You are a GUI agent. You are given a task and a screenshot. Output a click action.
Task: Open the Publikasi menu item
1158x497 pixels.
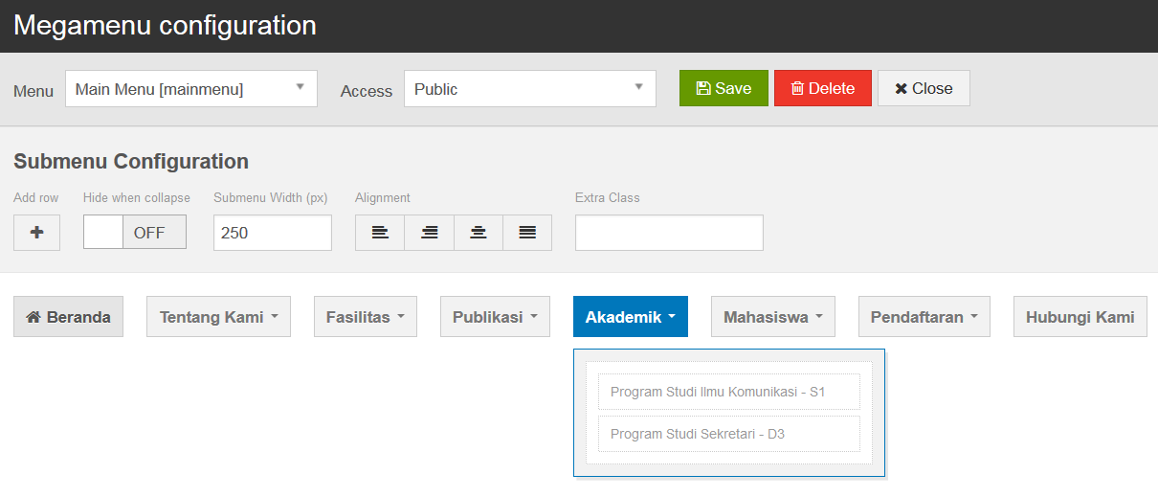point(495,317)
